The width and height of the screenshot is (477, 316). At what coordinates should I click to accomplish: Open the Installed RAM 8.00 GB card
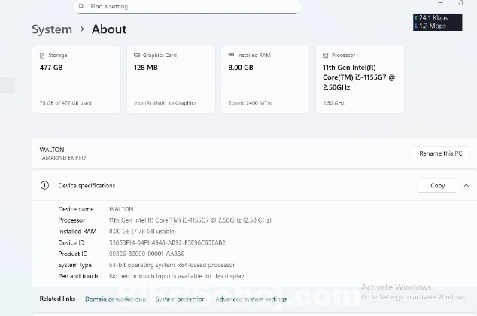click(266, 80)
